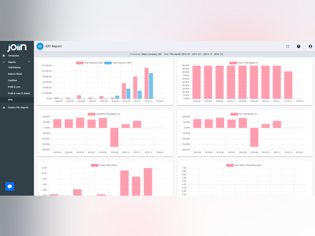The image size is (315, 236).
Task: Select Reports in the sidebar
Action: coord(12,62)
